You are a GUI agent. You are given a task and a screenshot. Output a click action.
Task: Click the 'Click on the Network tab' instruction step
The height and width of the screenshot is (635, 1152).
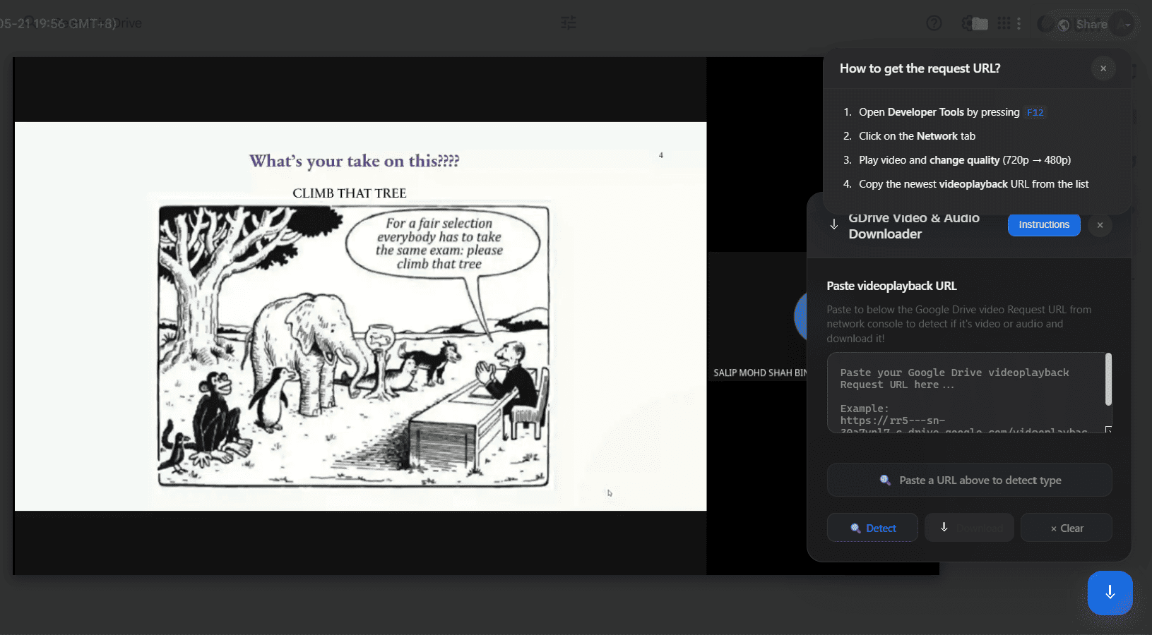pos(917,136)
